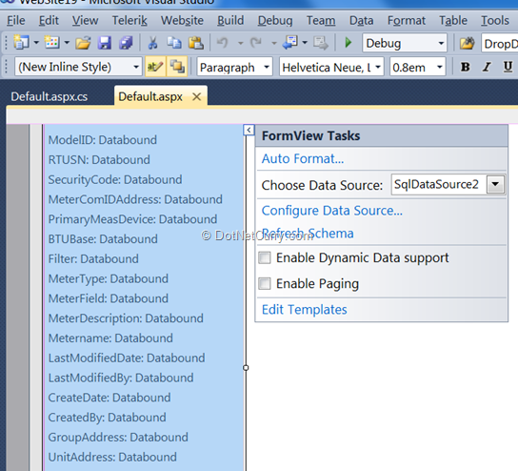This screenshot has width=518, height=471.
Task: Open the Build menu
Action: pos(230,21)
